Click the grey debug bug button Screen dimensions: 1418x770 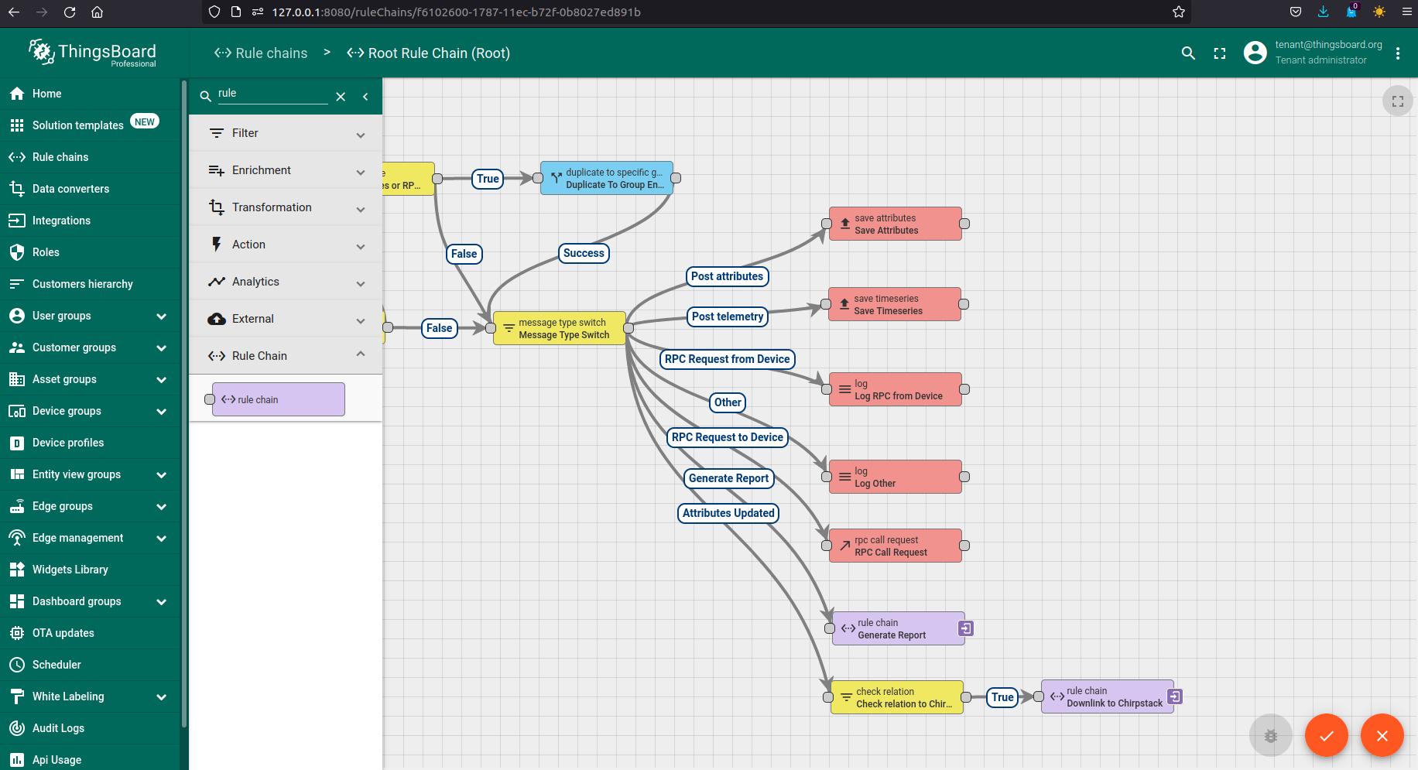[1271, 735]
